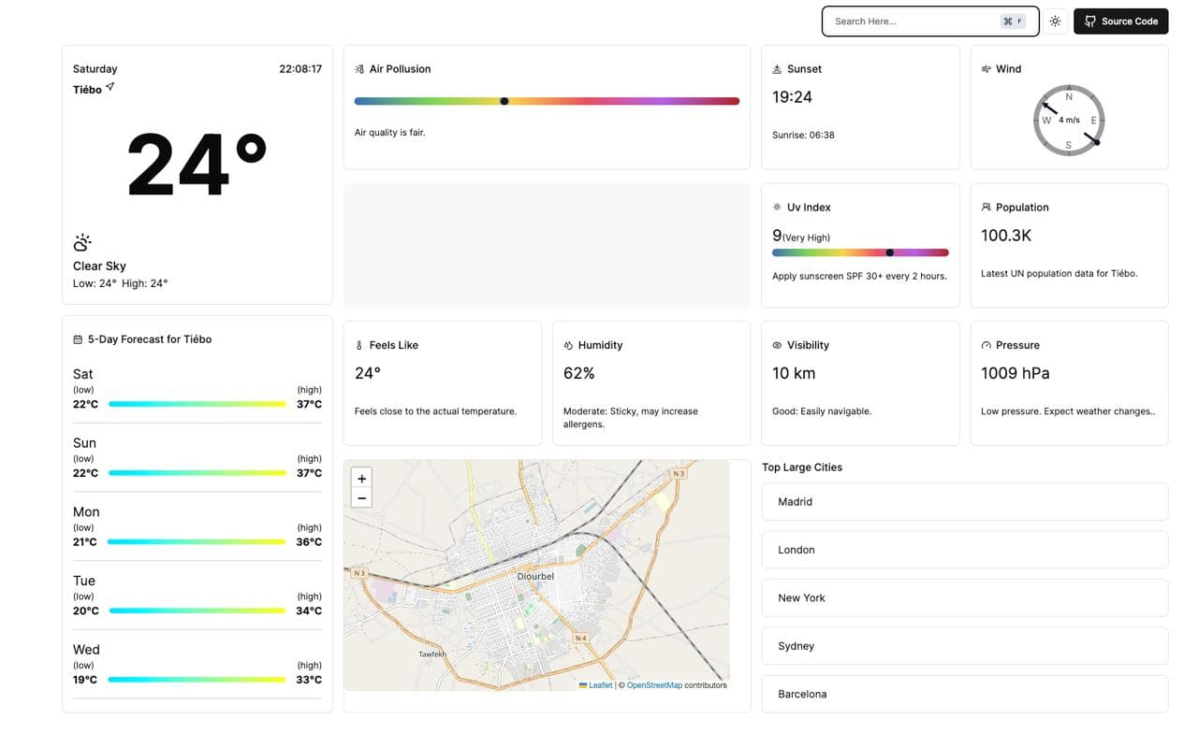Click the Population people icon

click(986, 208)
